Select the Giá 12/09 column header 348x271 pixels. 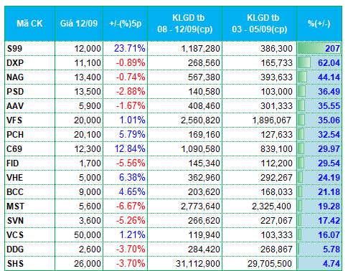pos(79,24)
